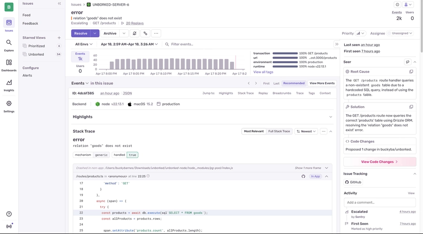The height and width of the screenshot is (234, 423).
Task: Jump to Breadcrumbs section
Action: [x=282, y=93]
